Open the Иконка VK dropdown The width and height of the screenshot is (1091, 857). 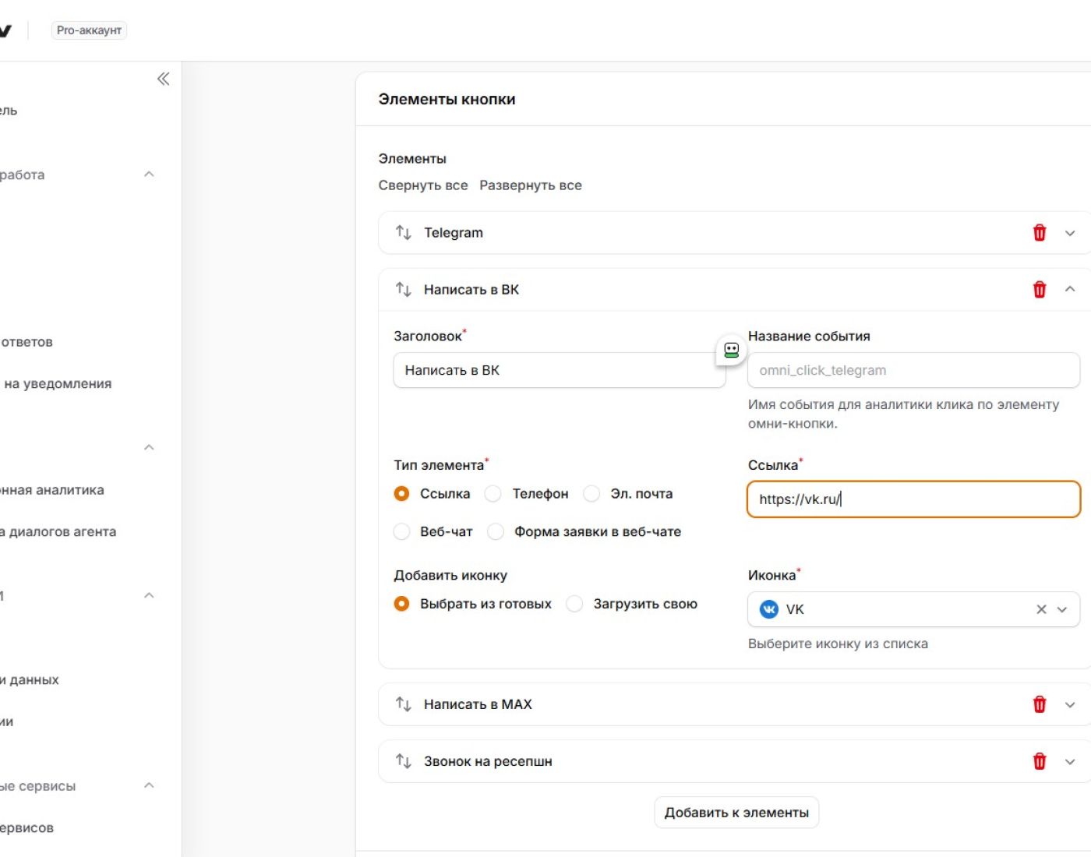[1062, 610]
